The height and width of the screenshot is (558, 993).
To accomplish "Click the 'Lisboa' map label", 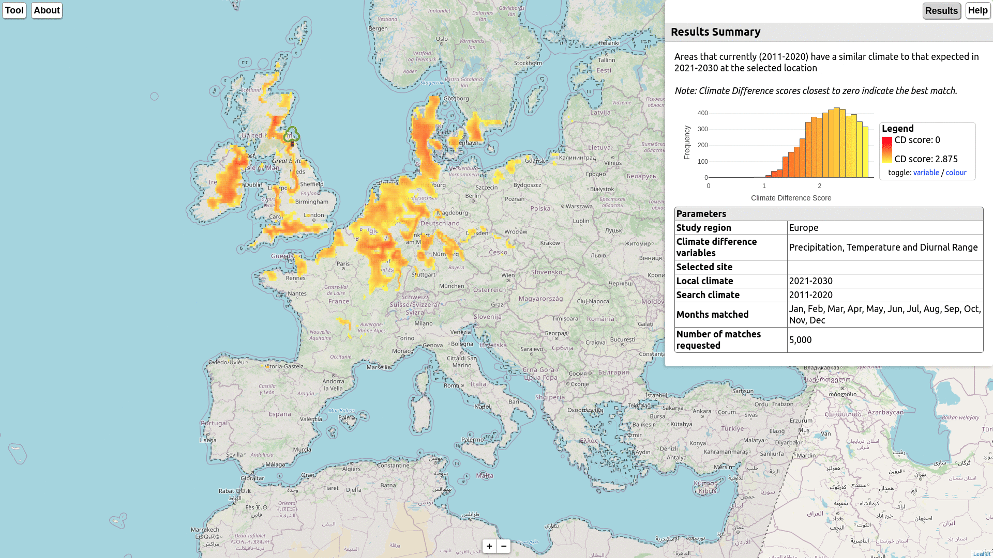I will click(208, 440).
